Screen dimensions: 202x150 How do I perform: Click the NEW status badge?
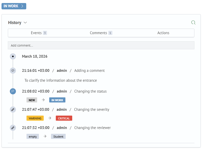click(x=32, y=100)
